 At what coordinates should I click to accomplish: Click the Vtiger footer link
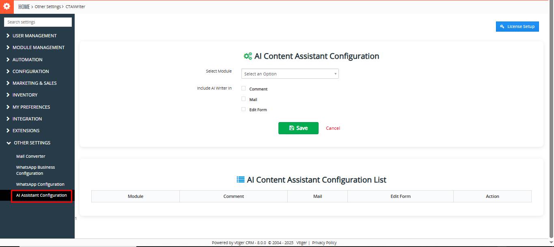[302, 243]
